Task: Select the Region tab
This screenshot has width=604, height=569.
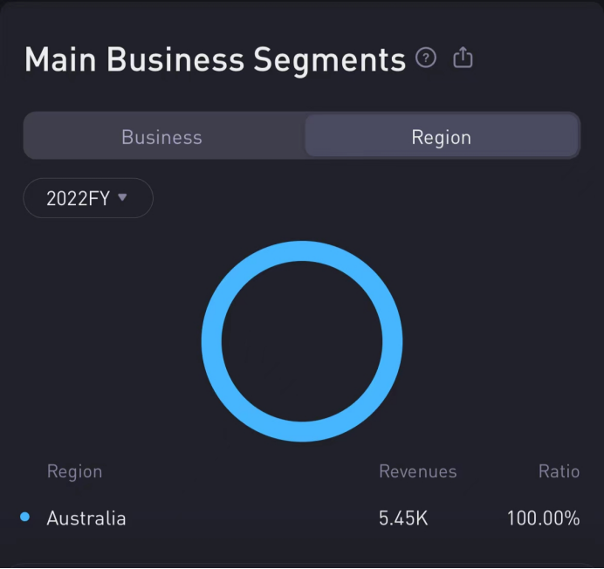Action: [441, 137]
